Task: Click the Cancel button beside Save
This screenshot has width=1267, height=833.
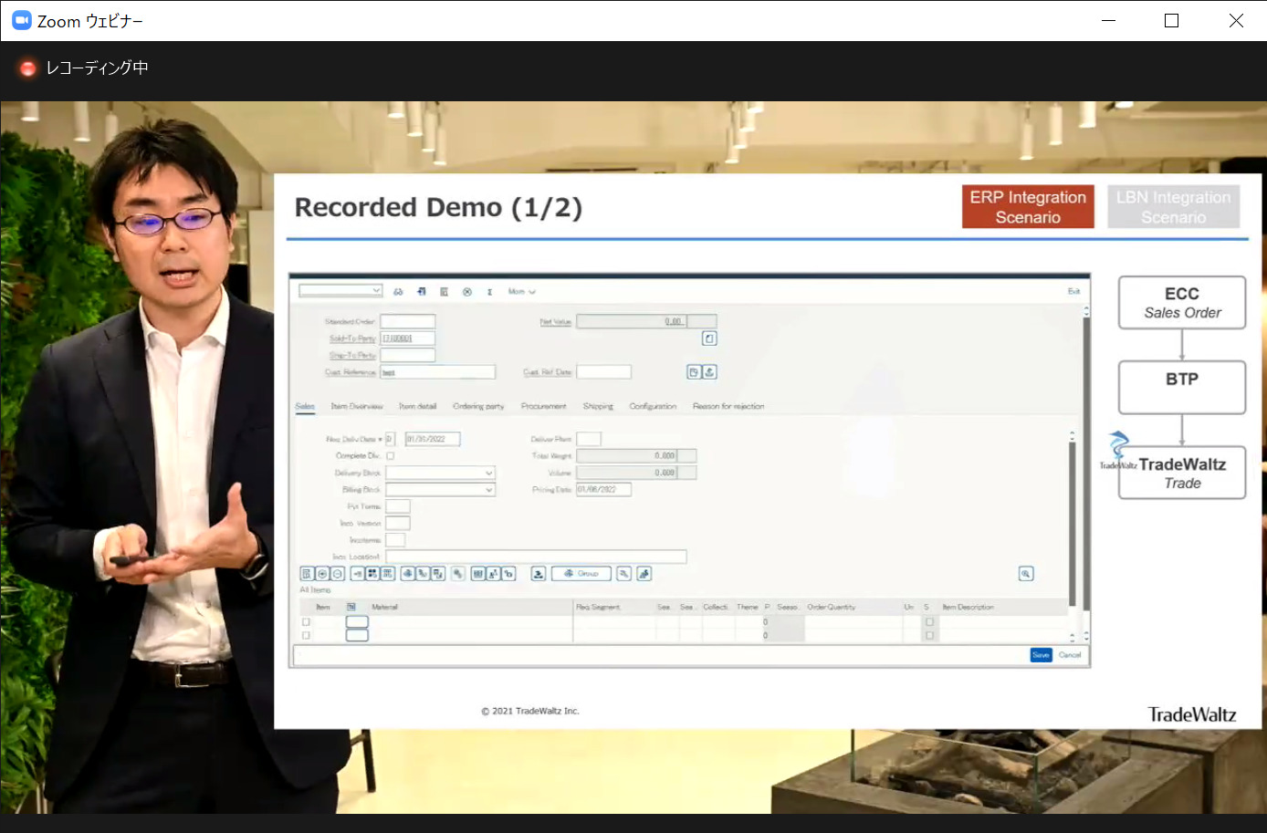Action: tap(1070, 655)
